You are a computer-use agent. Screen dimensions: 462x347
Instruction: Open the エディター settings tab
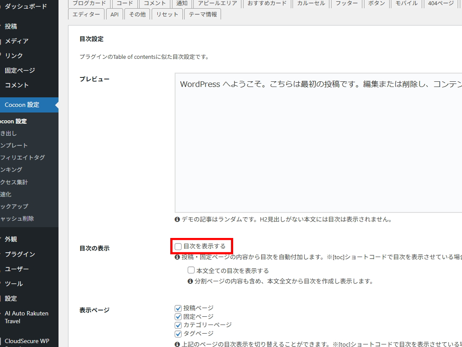(x=86, y=14)
